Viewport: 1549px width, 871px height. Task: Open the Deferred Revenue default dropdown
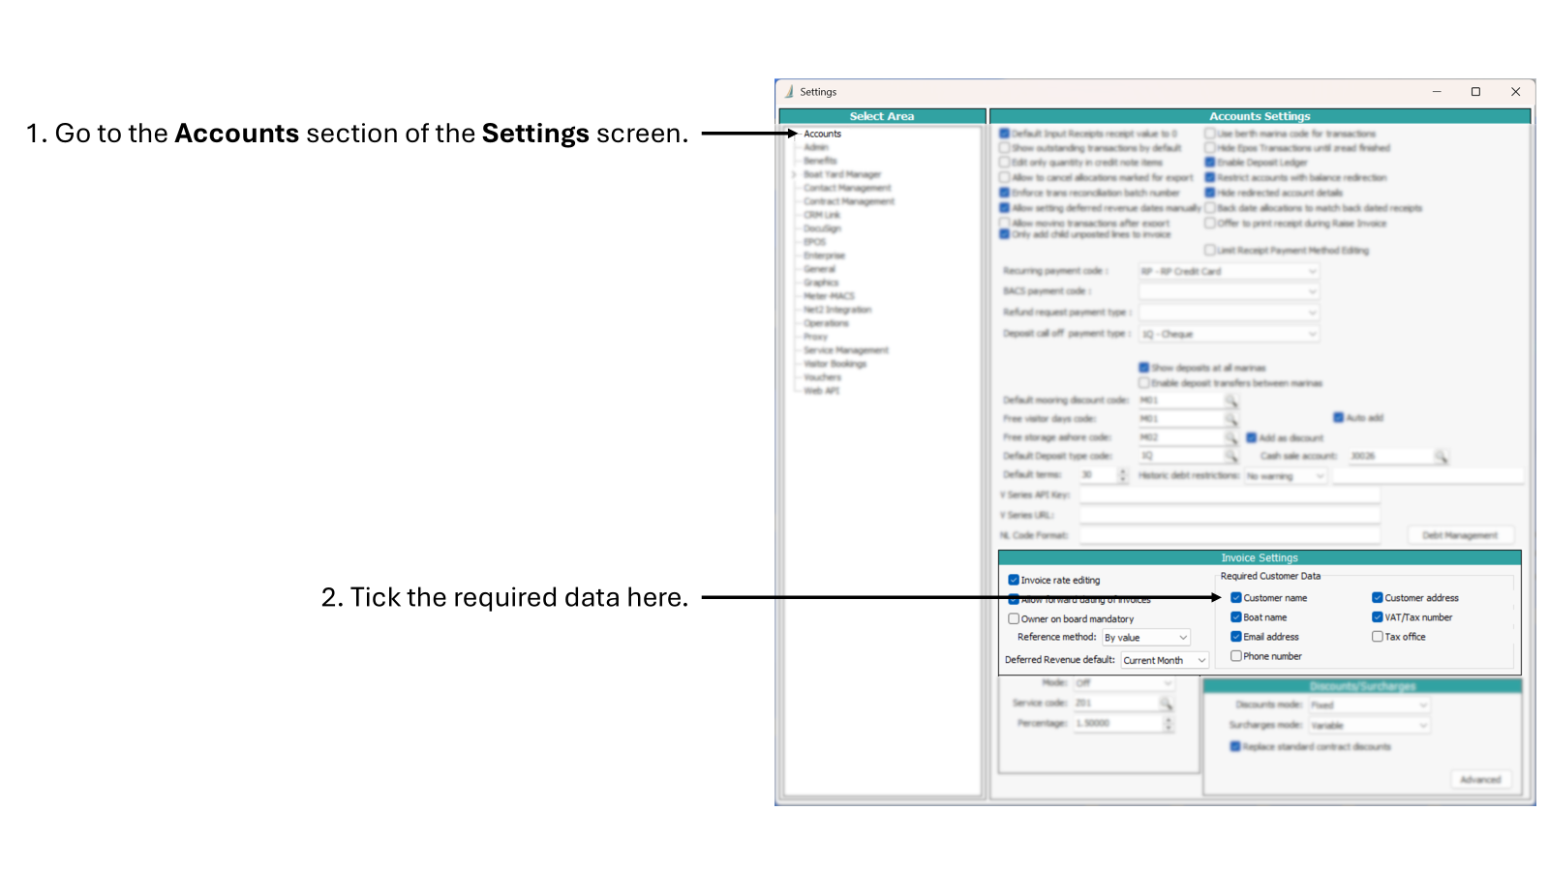tap(1165, 660)
